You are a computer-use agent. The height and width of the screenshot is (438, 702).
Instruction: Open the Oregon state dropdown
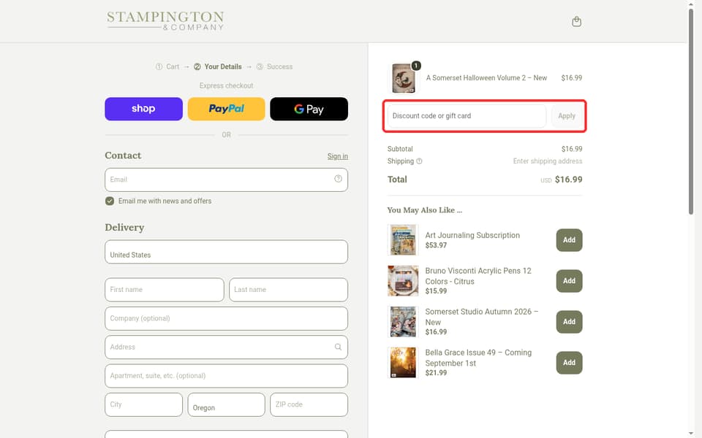point(226,404)
